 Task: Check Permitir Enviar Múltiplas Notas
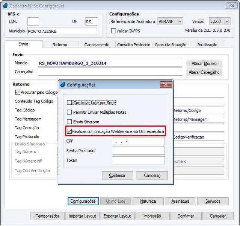(69, 112)
